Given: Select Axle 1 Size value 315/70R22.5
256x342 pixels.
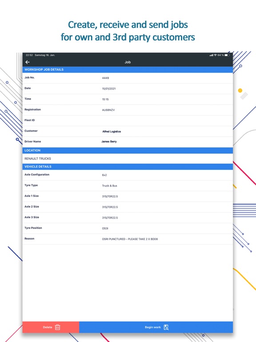Looking at the screenshot, I should [x=110, y=196].
